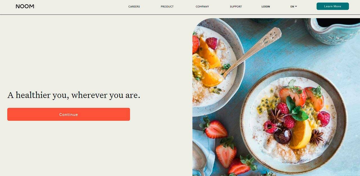Image resolution: width=360 pixels, height=176 pixels.
Task: Expand the Support navigation menu
Action: pyautogui.click(x=236, y=6)
